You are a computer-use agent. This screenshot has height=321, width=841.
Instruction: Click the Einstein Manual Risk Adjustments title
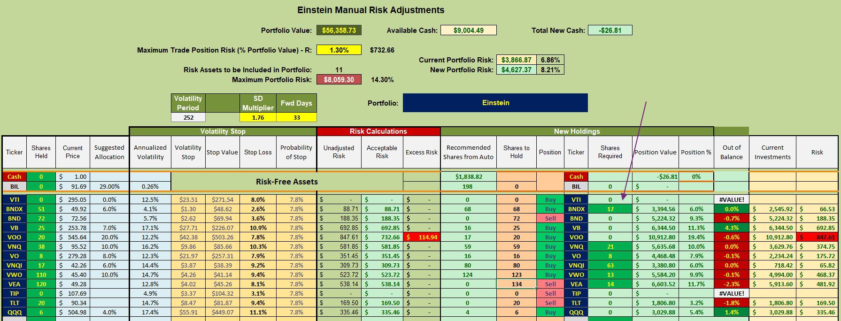click(x=371, y=10)
